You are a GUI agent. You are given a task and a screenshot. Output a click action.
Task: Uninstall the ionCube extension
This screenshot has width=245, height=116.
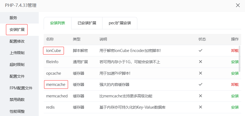235,51
